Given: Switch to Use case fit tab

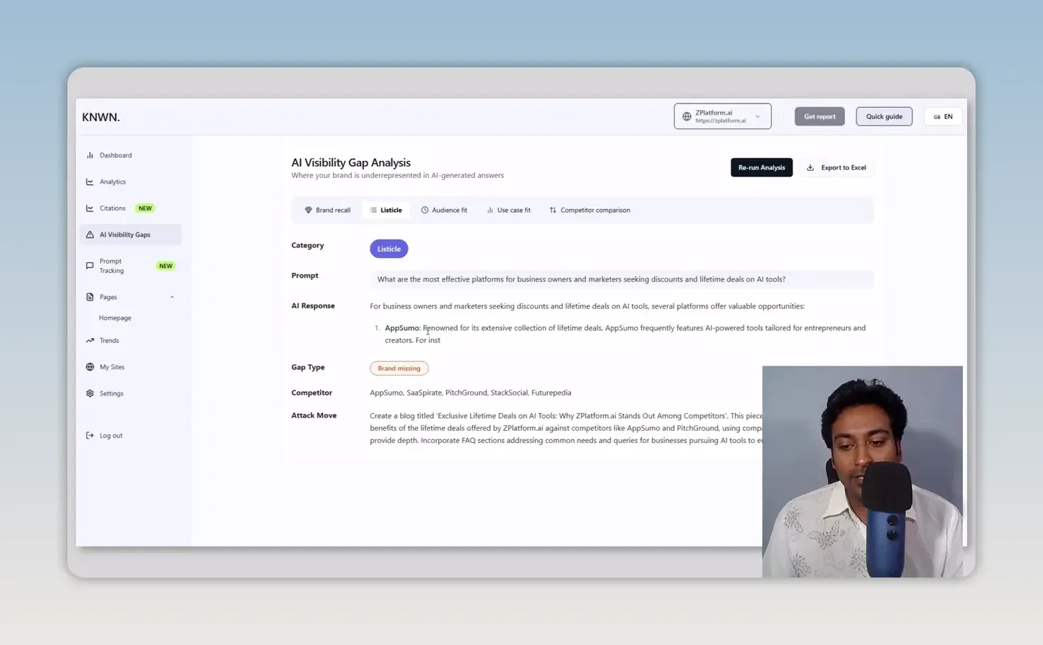Looking at the screenshot, I should (x=509, y=210).
